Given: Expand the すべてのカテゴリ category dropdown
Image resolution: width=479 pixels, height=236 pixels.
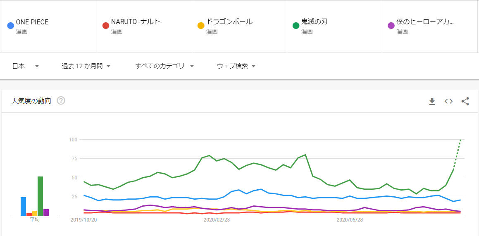Looking at the screenshot, I should tap(164, 66).
